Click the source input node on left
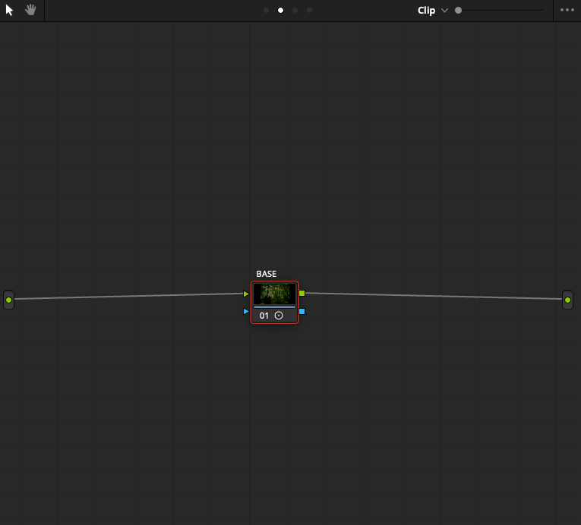Image resolution: width=581 pixels, height=525 pixels. [x=8, y=300]
